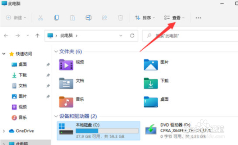Go up one level with up arrow
The height and width of the screenshot is (145, 238).
[37, 36]
